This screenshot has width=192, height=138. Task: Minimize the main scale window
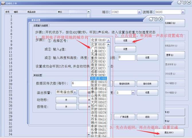coord(179,3)
